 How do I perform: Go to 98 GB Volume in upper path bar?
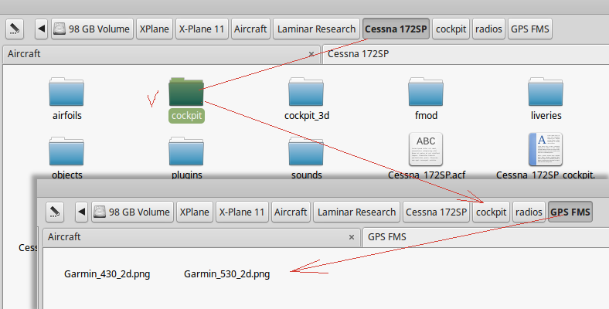point(92,29)
